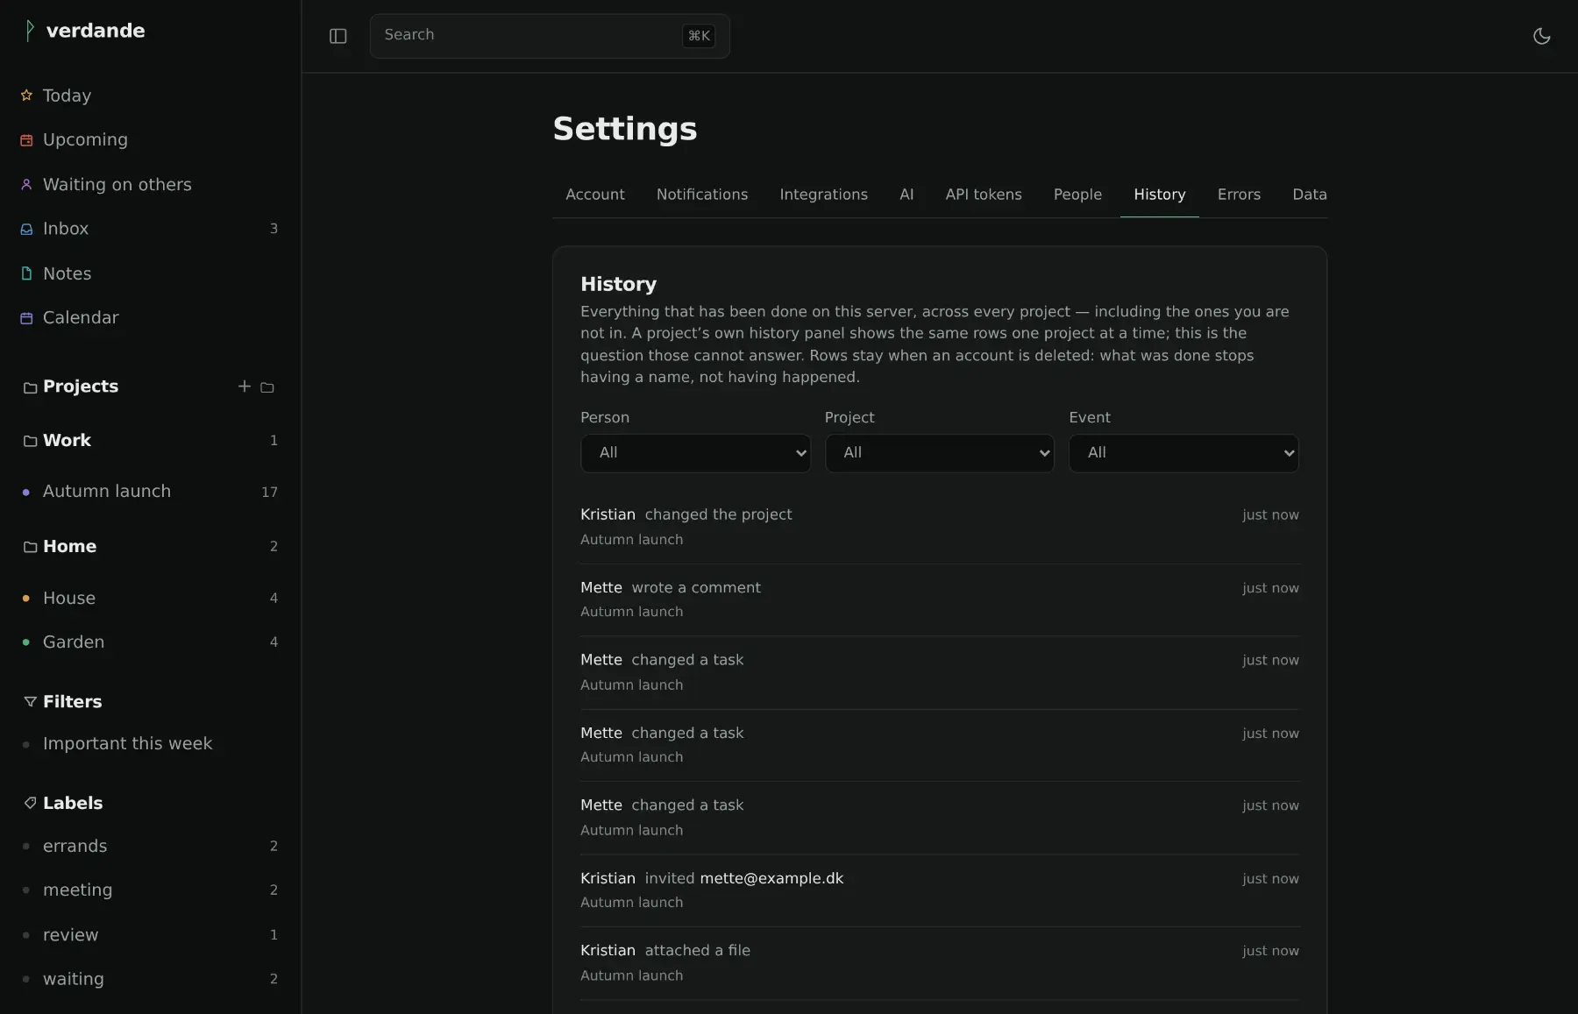The width and height of the screenshot is (1578, 1014).
Task: Open the People settings tab
Action: click(1077, 195)
